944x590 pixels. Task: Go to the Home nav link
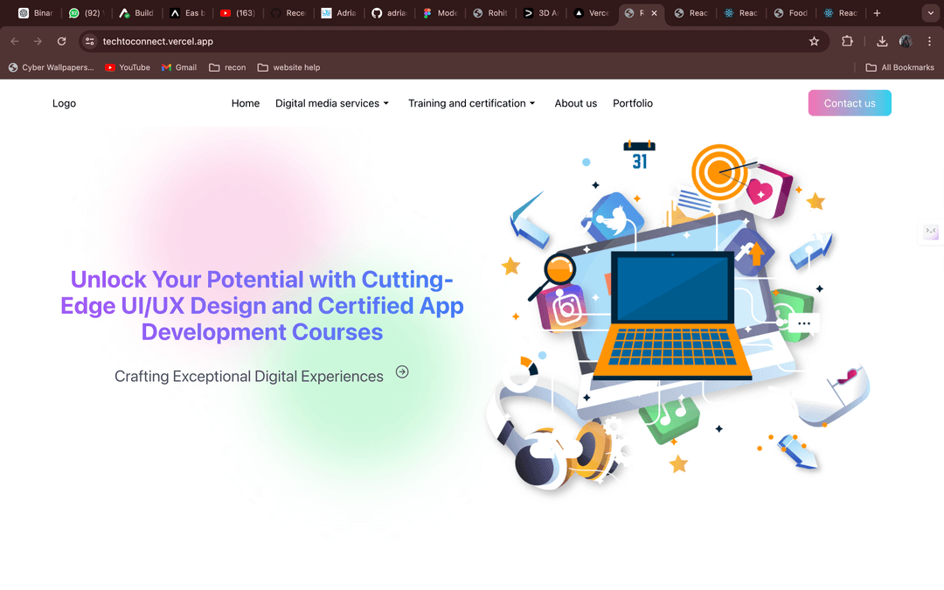246,103
